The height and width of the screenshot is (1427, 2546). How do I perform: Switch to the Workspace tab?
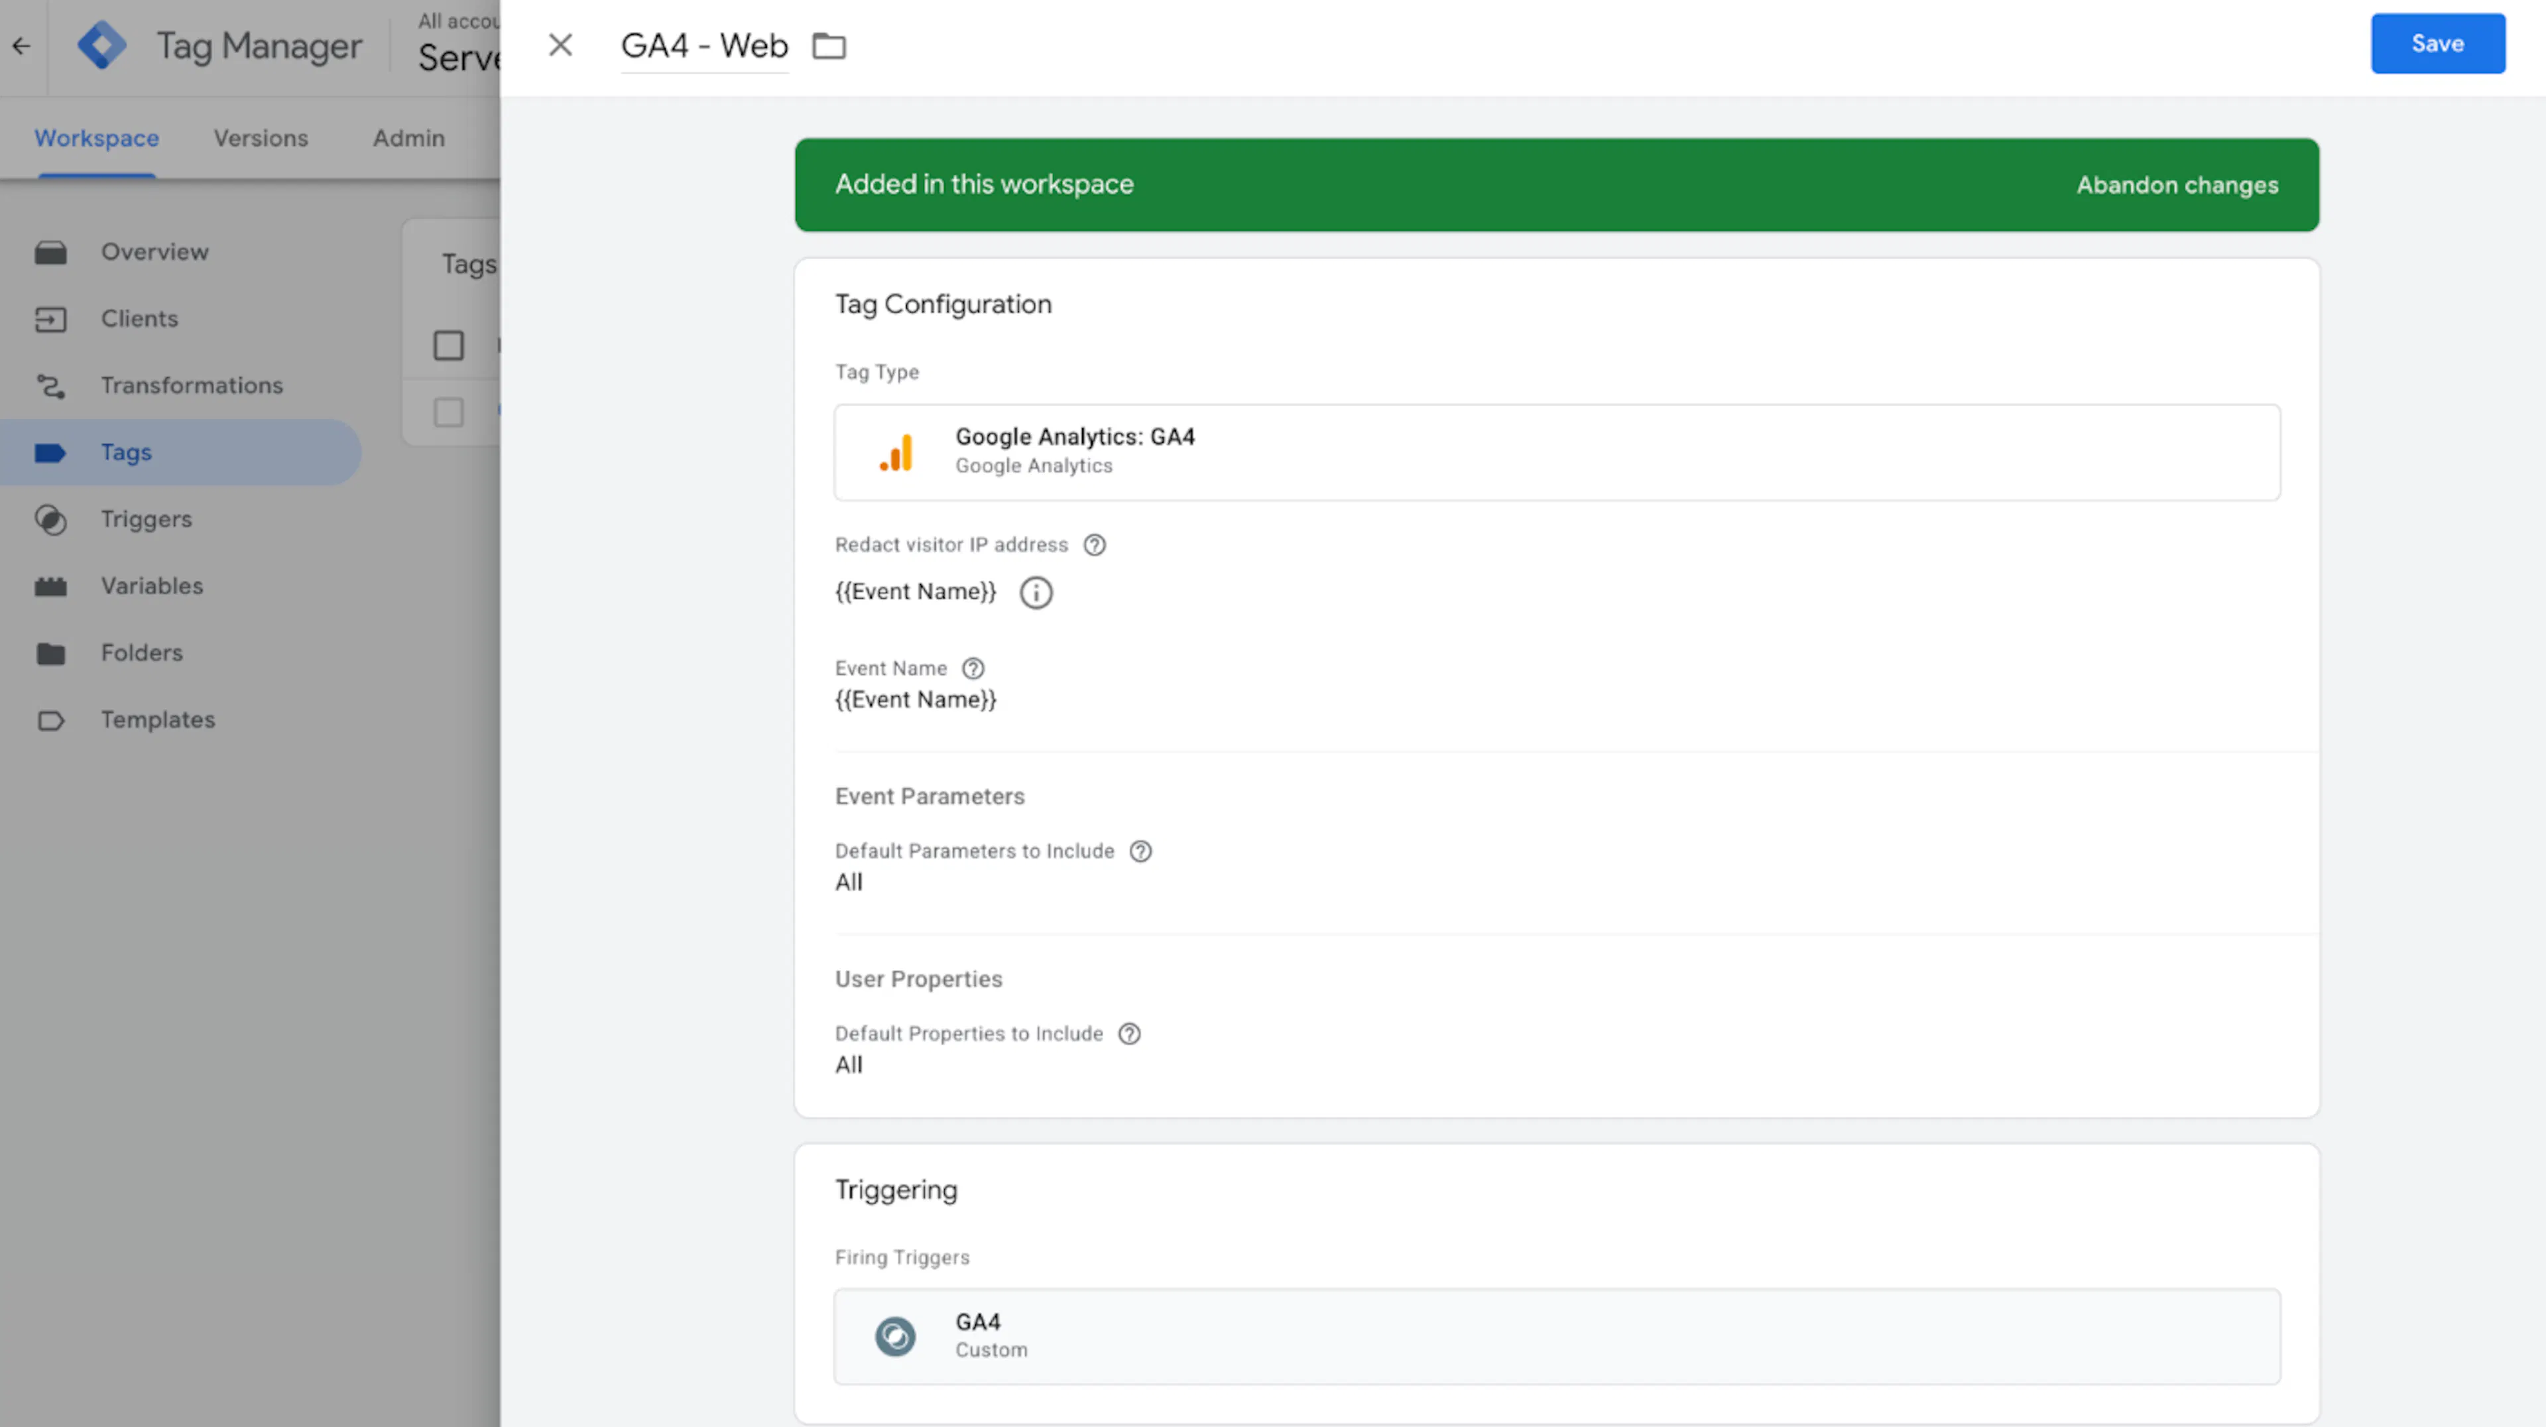pos(97,139)
